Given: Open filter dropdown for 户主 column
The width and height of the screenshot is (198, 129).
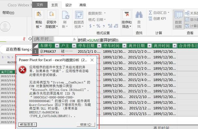Looking at the screenshot, I should (74, 46).
